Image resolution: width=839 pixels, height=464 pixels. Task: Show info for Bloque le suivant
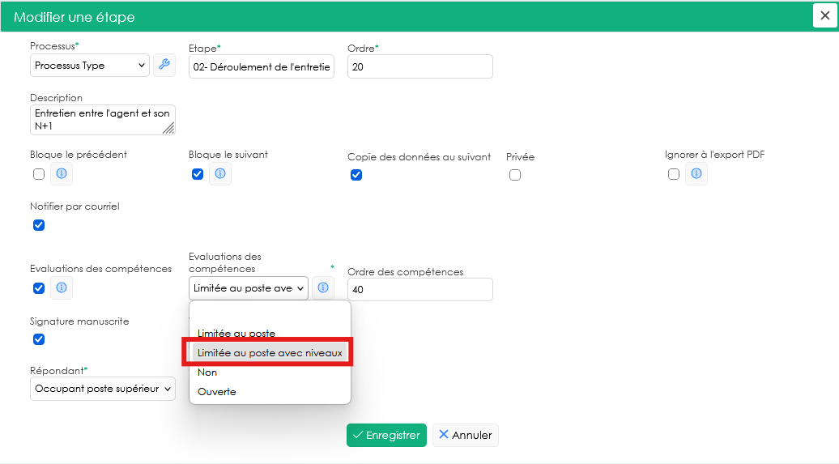tap(220, 173)
